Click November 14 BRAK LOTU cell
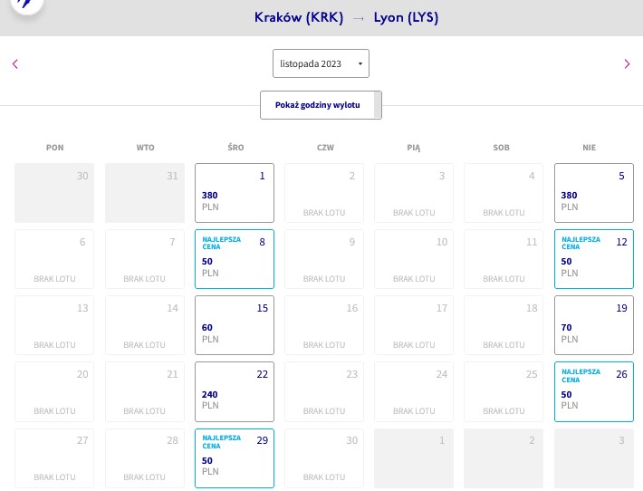 (145, 325)
